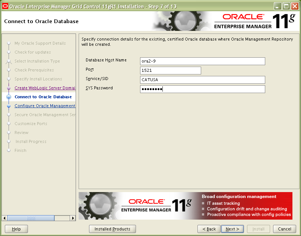
Task: Click the Oracle icon in title bar
Action: [5, 6]
